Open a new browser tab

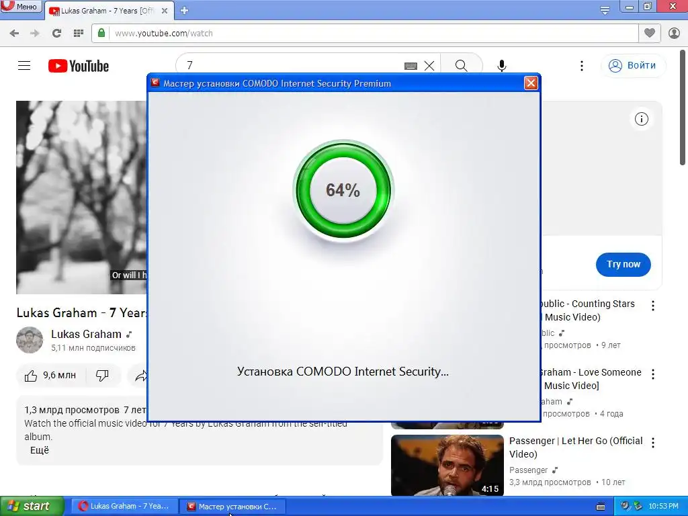[x=184, y=11]
